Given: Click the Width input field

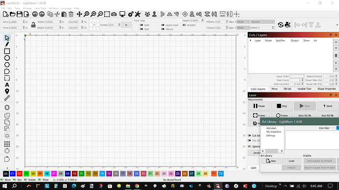Looking at the screenshot, I should click(x=52, y=22).
